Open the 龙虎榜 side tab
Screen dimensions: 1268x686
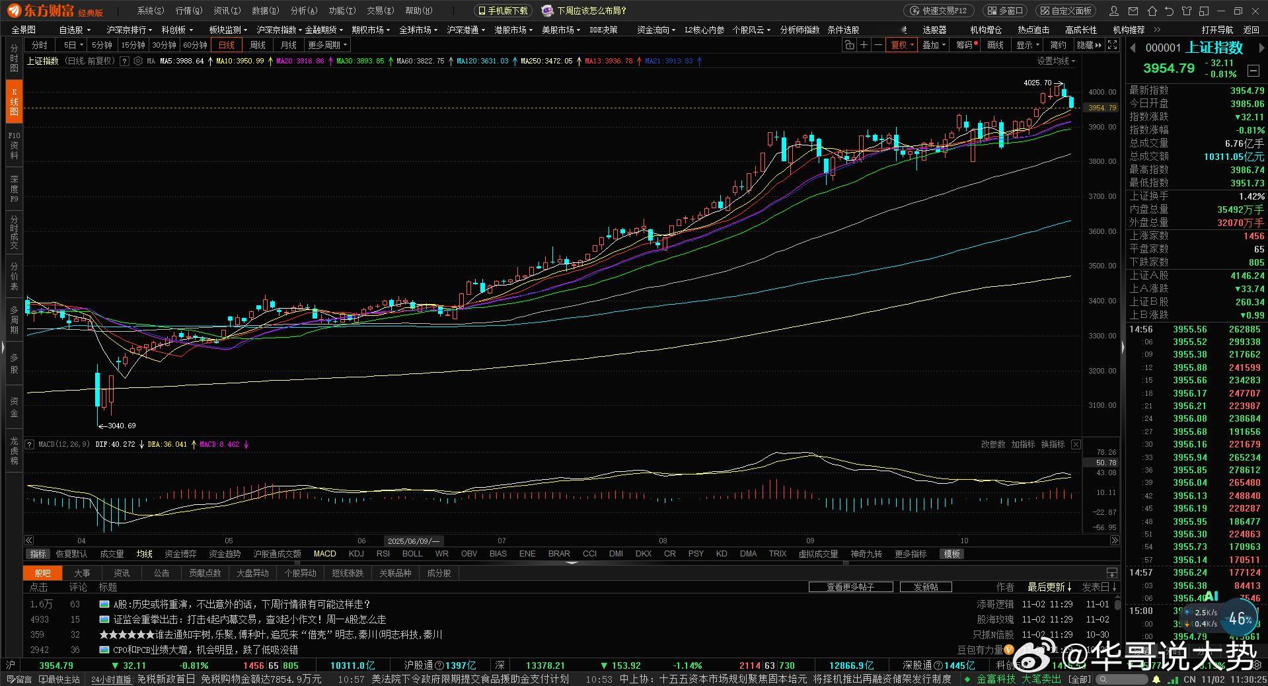(x=14, y=450)
